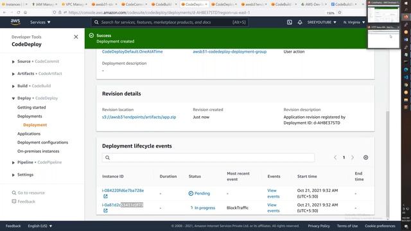Open awsb31-codedeploy-deployment-group link
Image resolution: width=411 pixels, height=231 pixels.
(230, 51)
